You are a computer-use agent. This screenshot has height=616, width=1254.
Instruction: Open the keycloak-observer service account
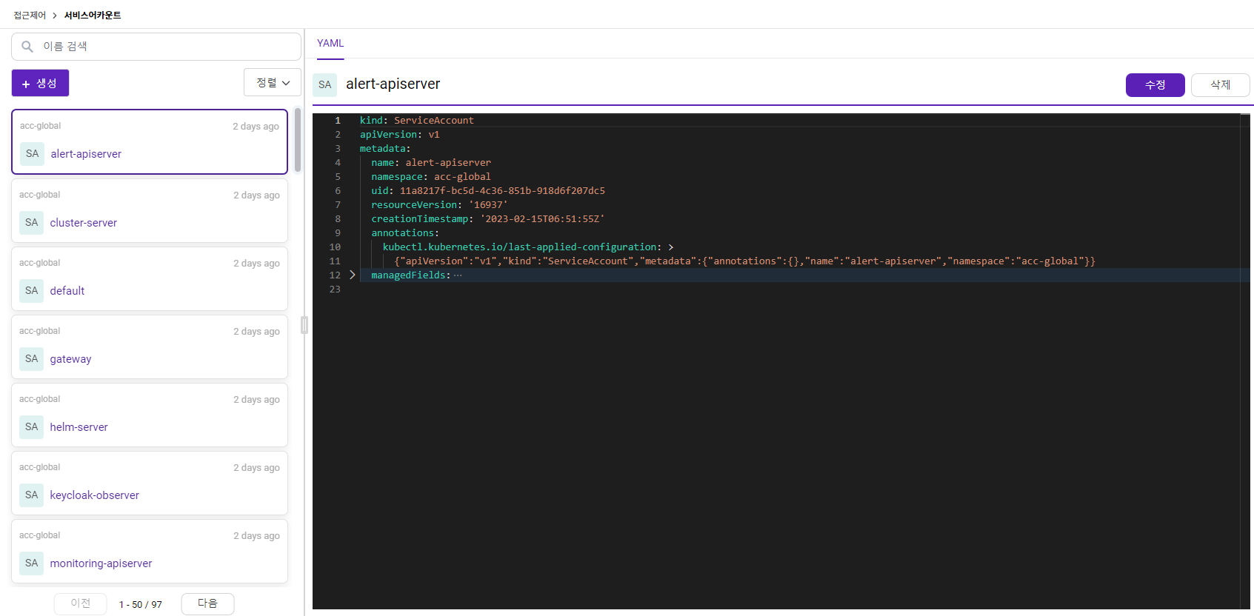pos(150,483)
